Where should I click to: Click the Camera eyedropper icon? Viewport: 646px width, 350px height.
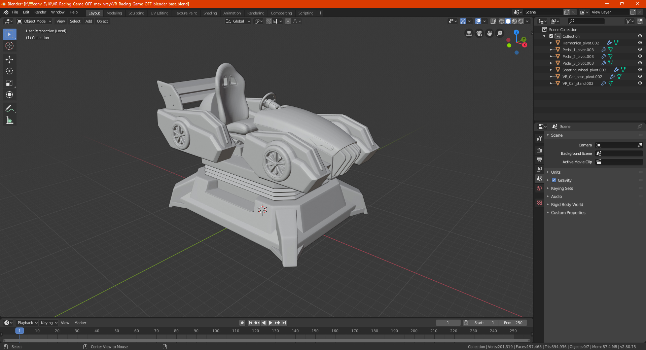(x=640, y=145)
